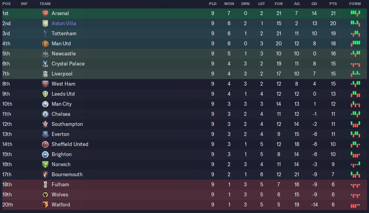
Task: Click the Aston Villa club crest
Action: coord(45,24)
